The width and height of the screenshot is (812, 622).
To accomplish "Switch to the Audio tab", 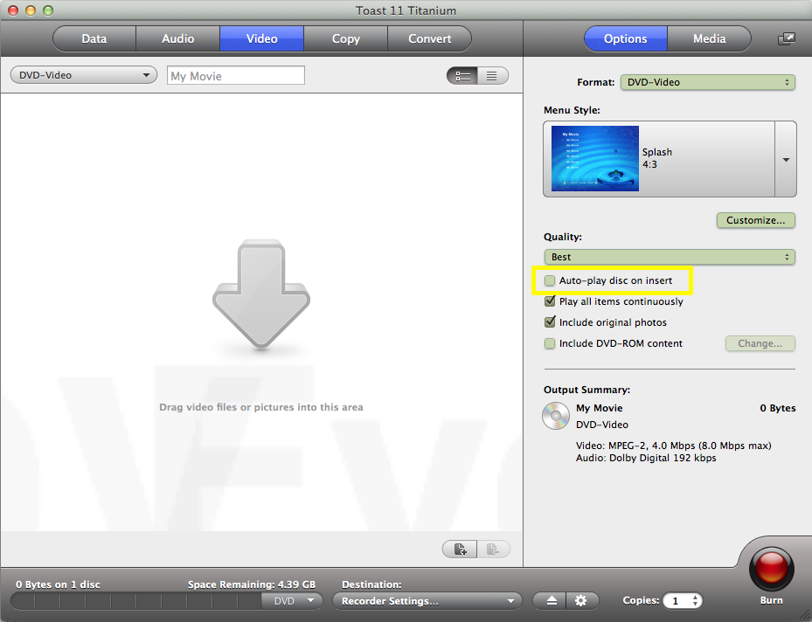I will pyautogui.click(x=177, y=38).
